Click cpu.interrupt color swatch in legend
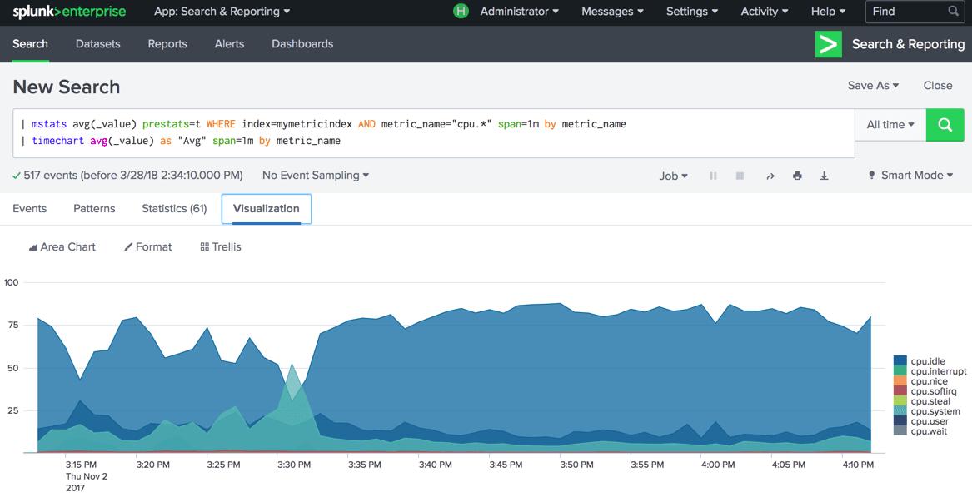The height and width of the screenshot is (497, 972). point(900,371)
